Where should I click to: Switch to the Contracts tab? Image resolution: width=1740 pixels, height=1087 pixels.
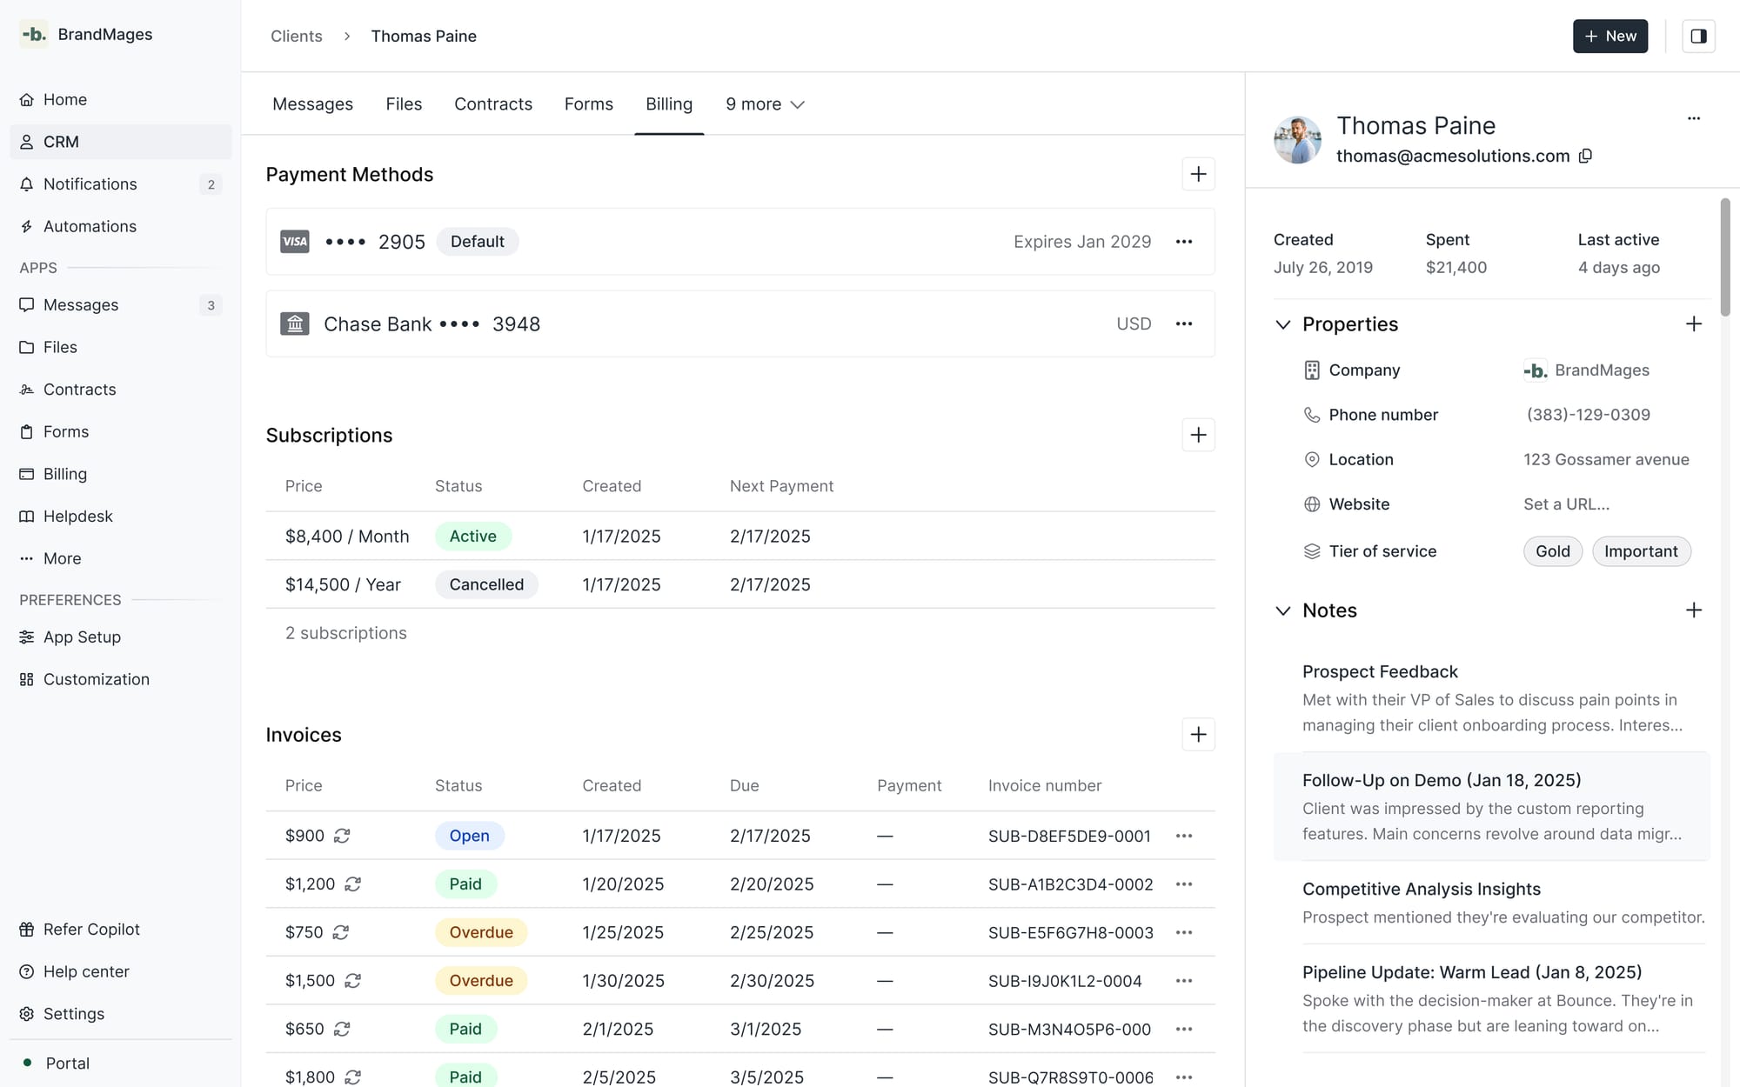492,104
